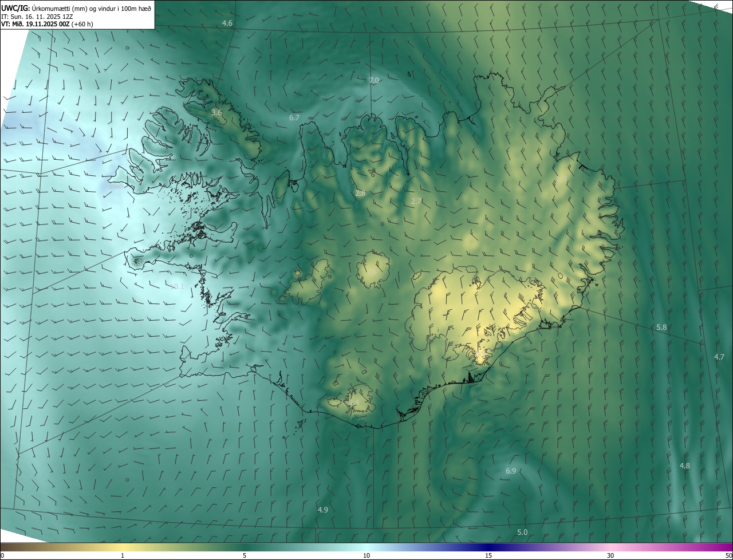The height and width of the screenshot is (560, 733).
Task: Click the map value 2.4
Action: pos(354,403)
